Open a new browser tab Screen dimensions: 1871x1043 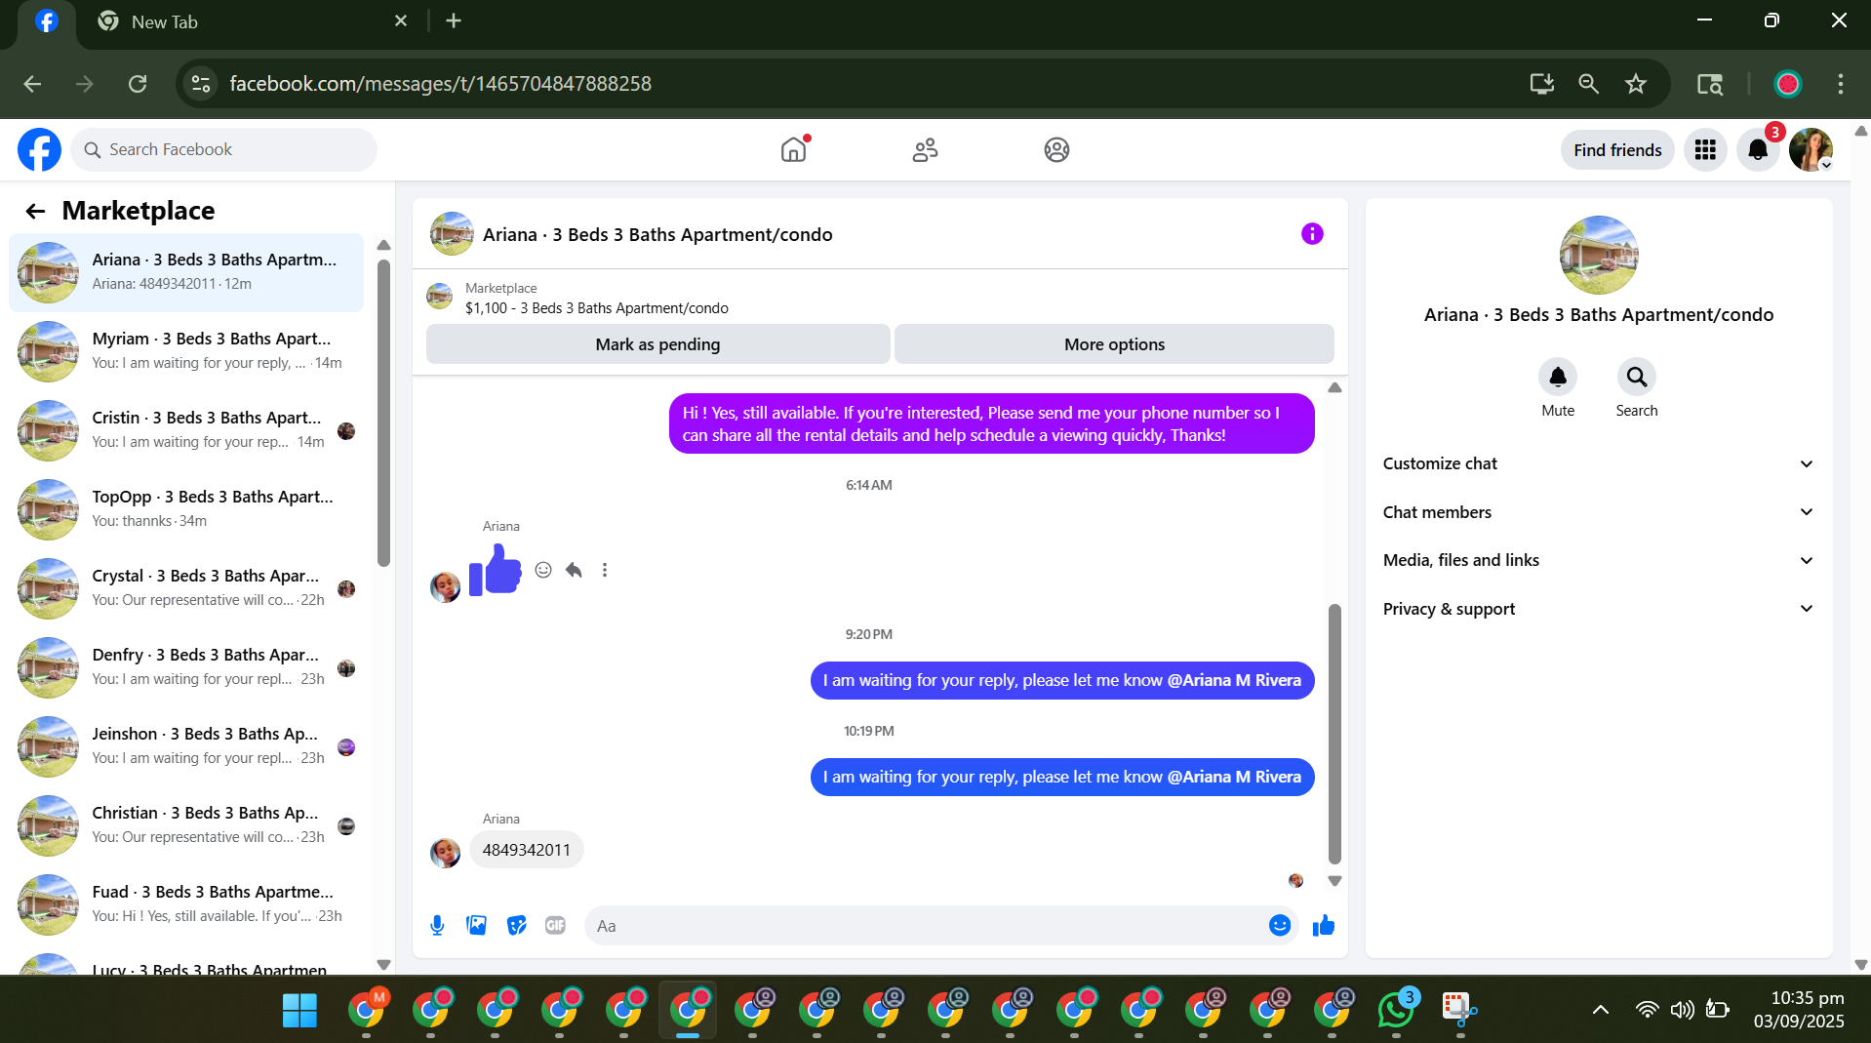tap(454, 21)
